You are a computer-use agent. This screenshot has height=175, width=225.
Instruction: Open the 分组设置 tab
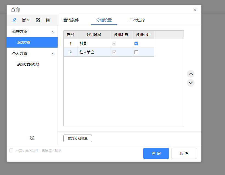[104, 20]
